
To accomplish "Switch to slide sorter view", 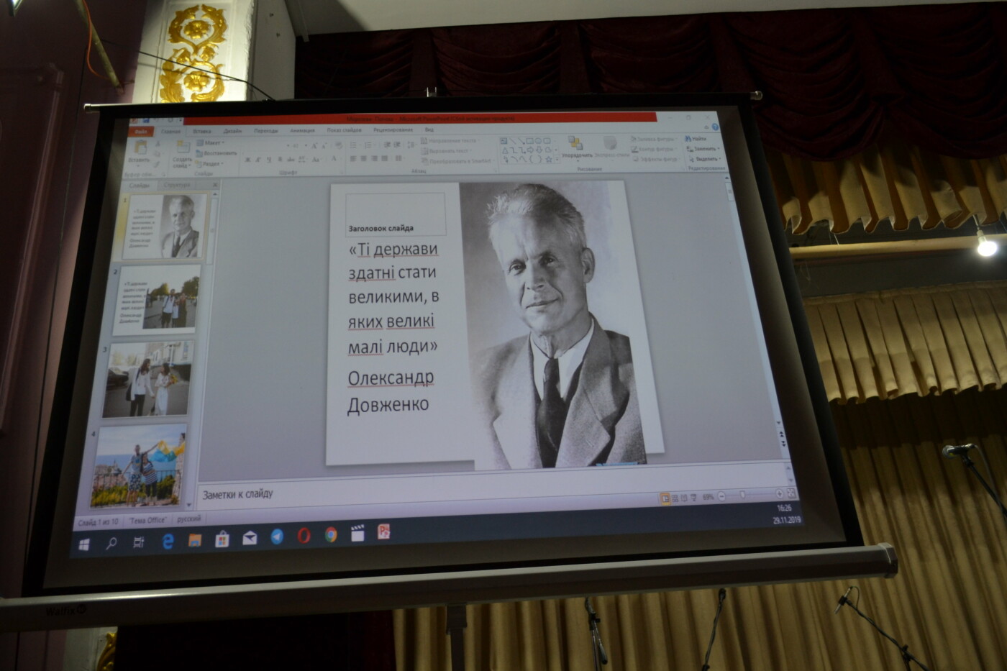I will tap(675, 497).
